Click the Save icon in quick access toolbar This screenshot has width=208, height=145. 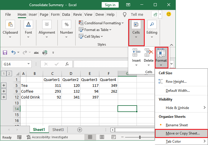click(x=5, y=53)
